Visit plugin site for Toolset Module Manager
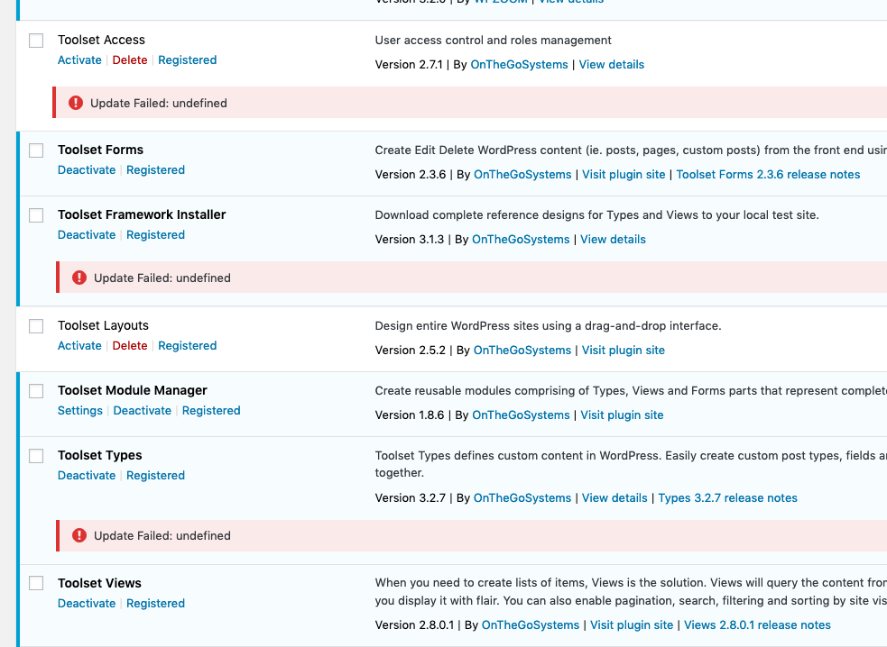Image resolution: width=887 pixels, height=647 pixels. coord(623,415)
